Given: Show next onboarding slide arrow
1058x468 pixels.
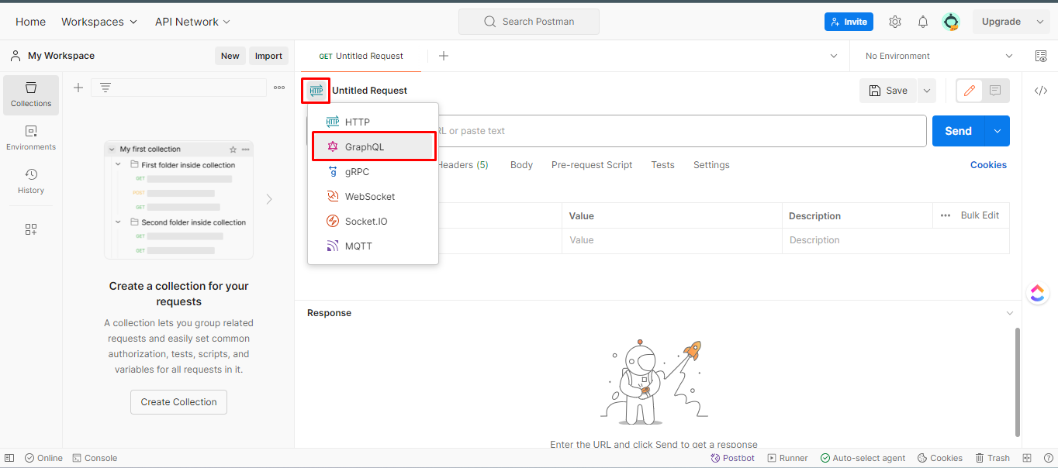Looking at the screenshot, I should [269, 199].
